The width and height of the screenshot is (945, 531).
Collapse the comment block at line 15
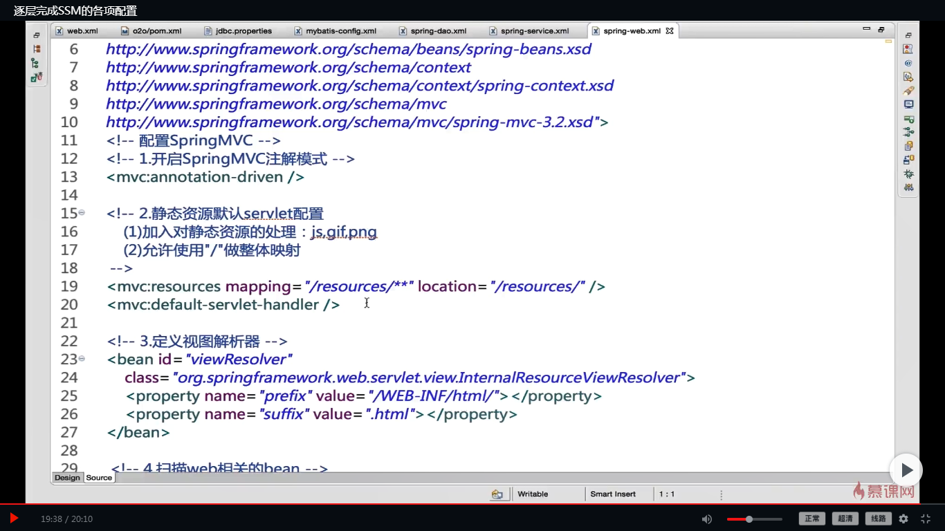82,212
